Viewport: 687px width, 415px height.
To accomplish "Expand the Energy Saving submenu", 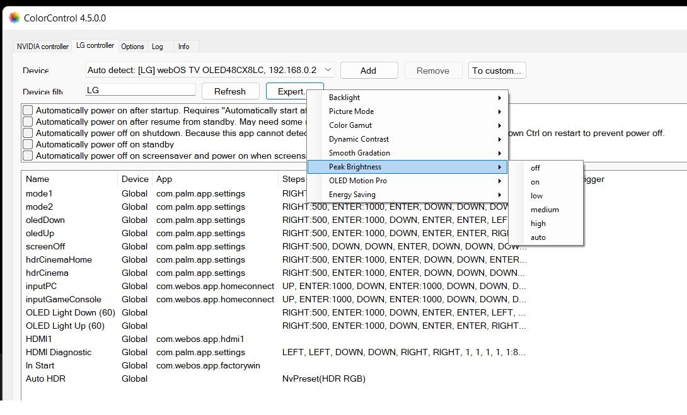I will 407,195.
